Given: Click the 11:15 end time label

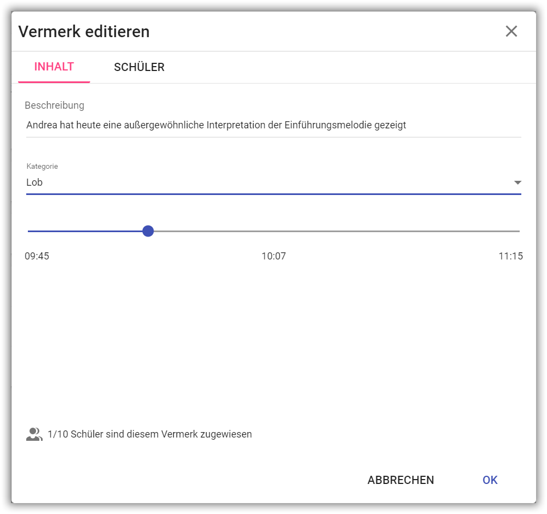Looking at the screenshot, I should [510, 256].
